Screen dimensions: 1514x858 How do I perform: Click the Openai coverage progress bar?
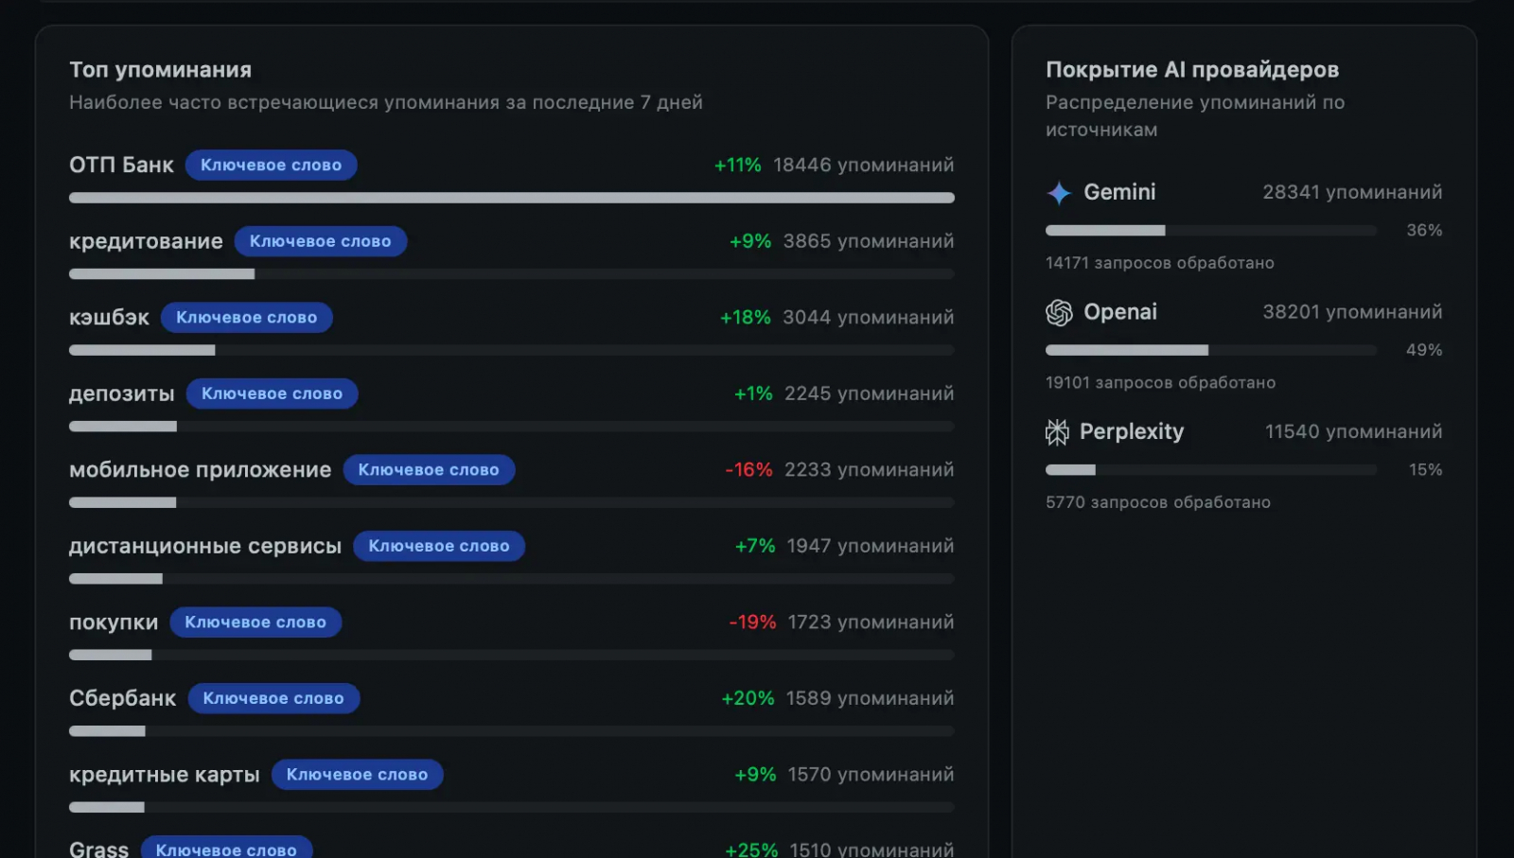tap(1210, 350)
